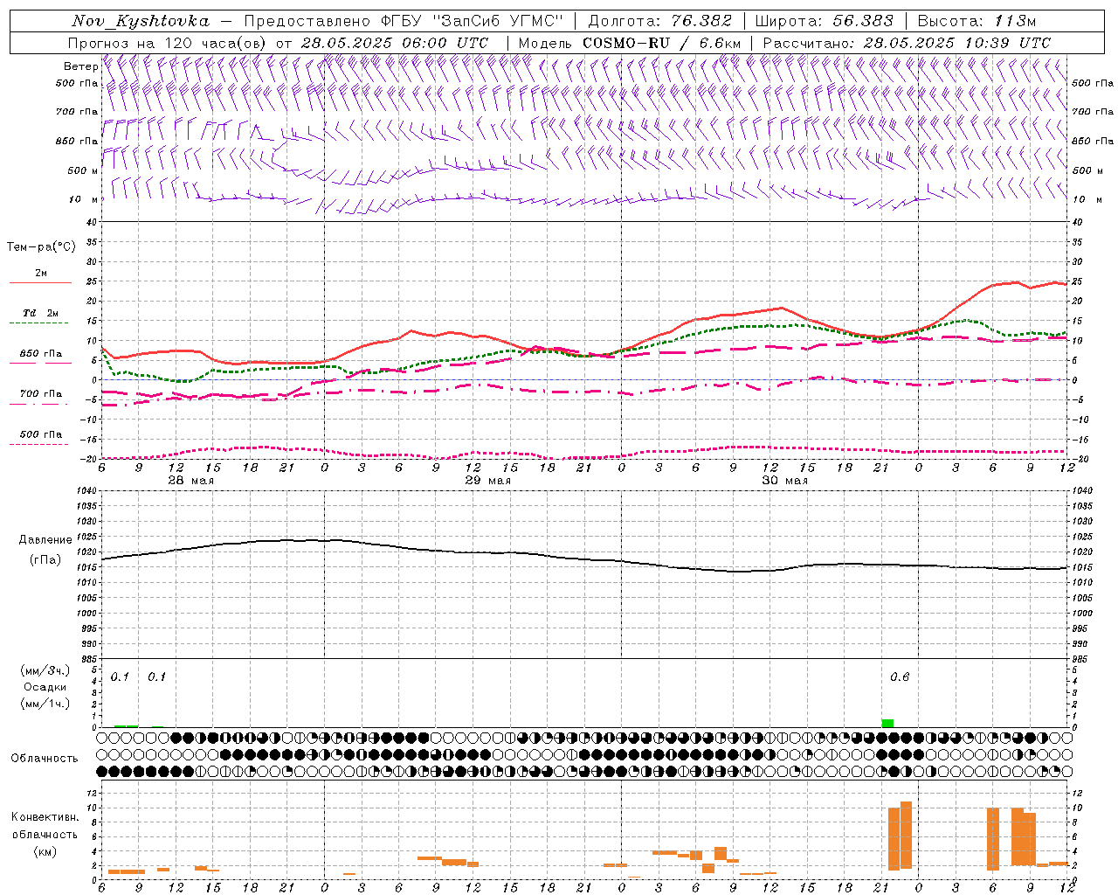Image resolution: width=1118 pixels, height=895 pixels.
Task: Click the "Тем-ра(°C)" temperature panel label
Action: [x=41, y=247]
